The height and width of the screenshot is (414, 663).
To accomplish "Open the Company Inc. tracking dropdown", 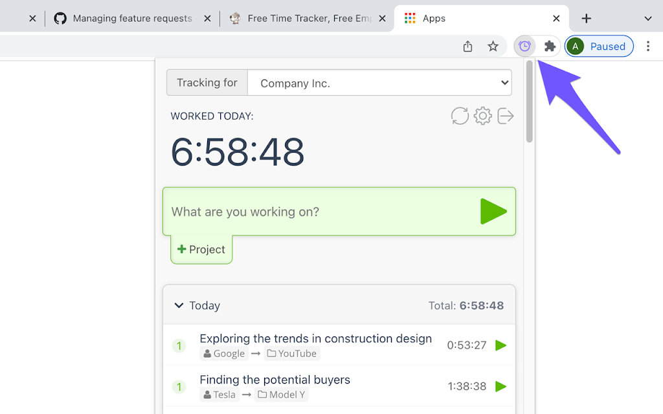I will (379, 83).
